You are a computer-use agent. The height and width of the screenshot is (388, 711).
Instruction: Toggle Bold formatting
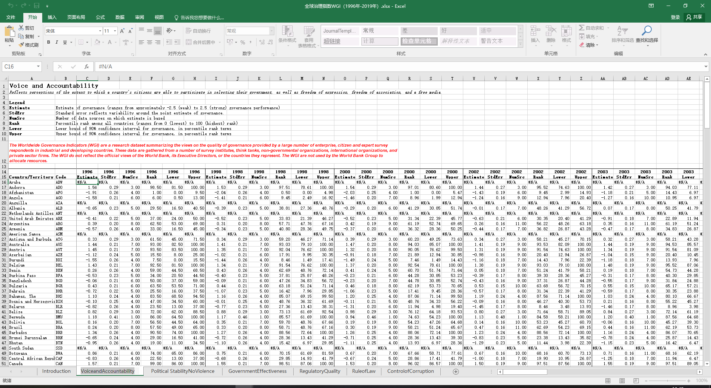[x=49, y=42]
